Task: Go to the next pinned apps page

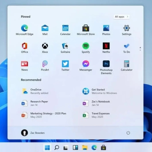Action: [140, 50]
